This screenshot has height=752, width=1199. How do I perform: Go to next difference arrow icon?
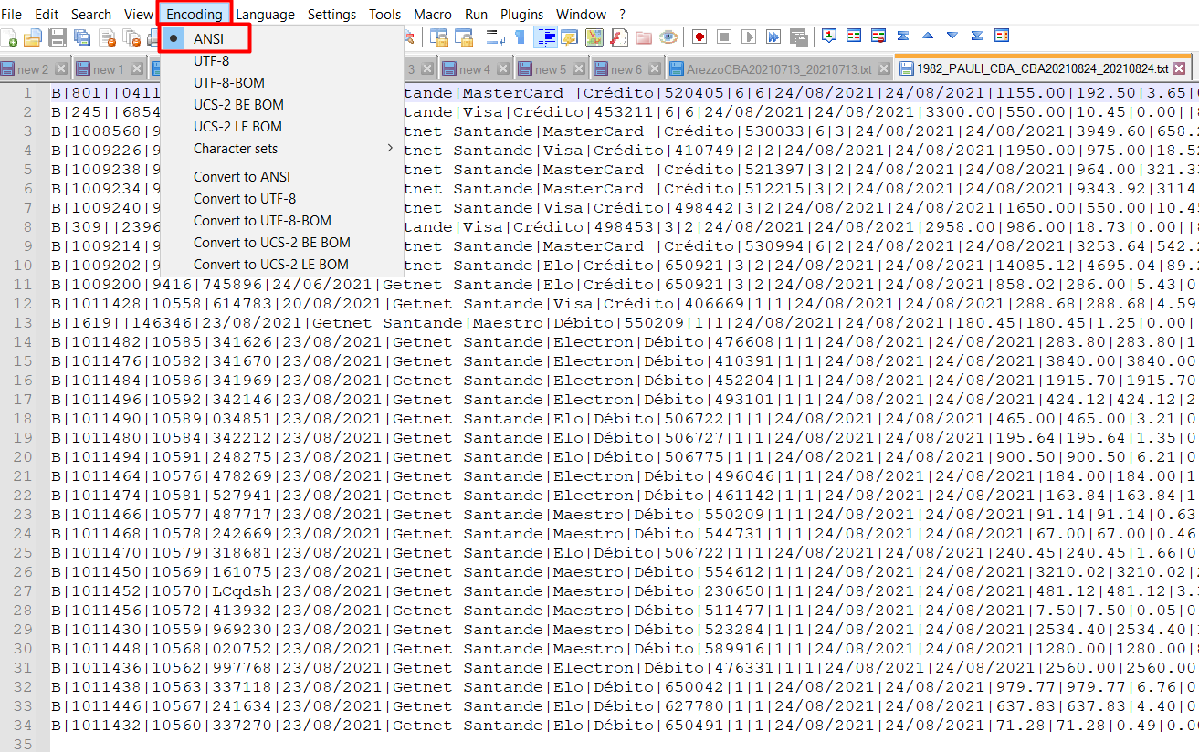(x=952, y=37)
